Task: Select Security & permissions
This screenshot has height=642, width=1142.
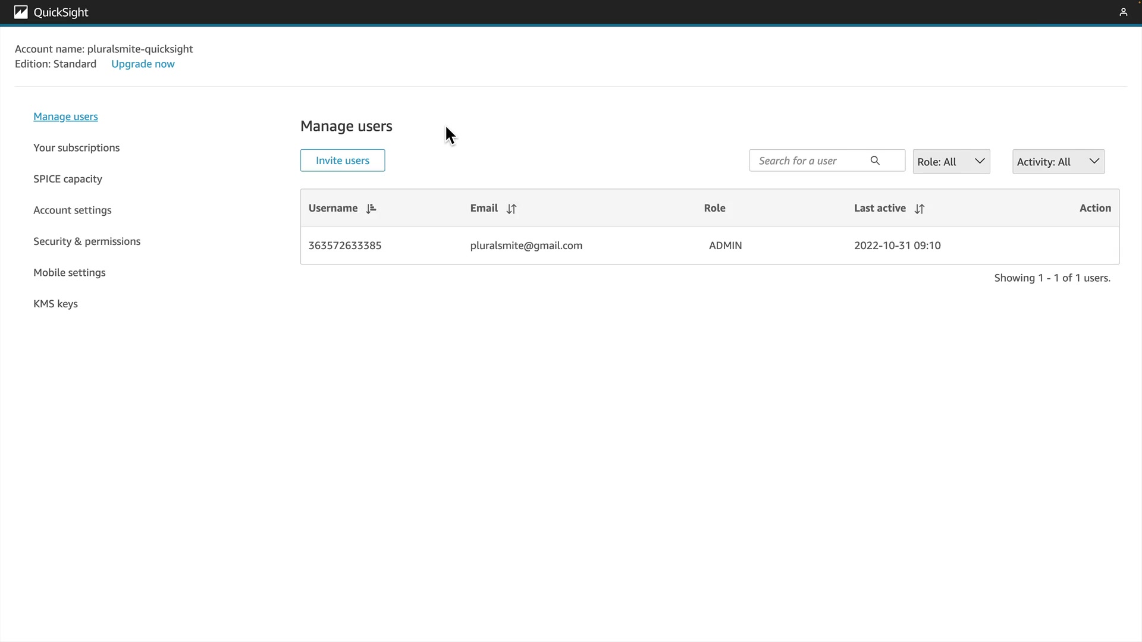Action: pos(87,241)
